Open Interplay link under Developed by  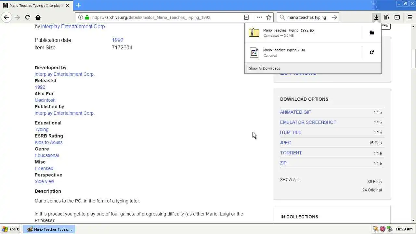point(65,74)
